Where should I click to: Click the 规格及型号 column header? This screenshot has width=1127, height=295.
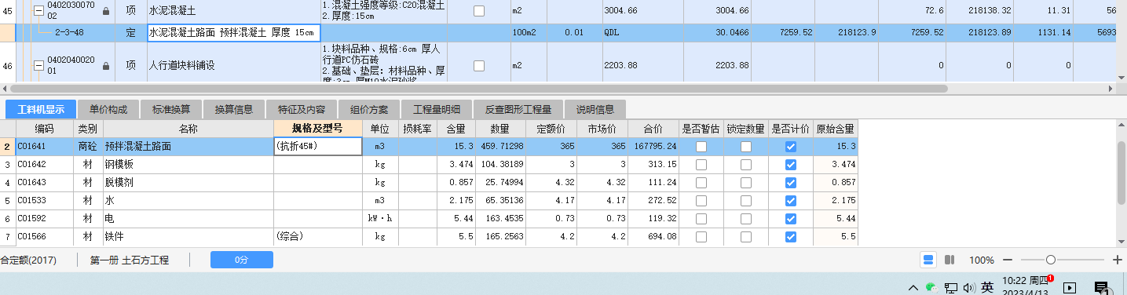[x=317, y=129]
